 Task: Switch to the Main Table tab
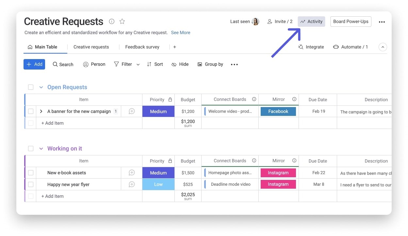click(42, 47)
